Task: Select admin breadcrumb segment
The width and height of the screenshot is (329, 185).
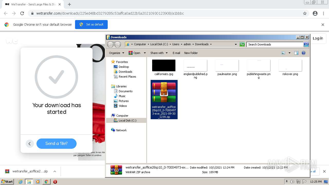Action: 187,44
